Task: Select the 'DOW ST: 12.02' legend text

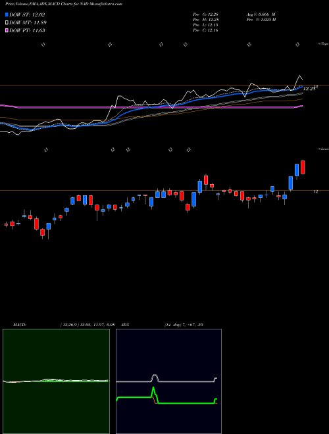Action: pos(27,14)
